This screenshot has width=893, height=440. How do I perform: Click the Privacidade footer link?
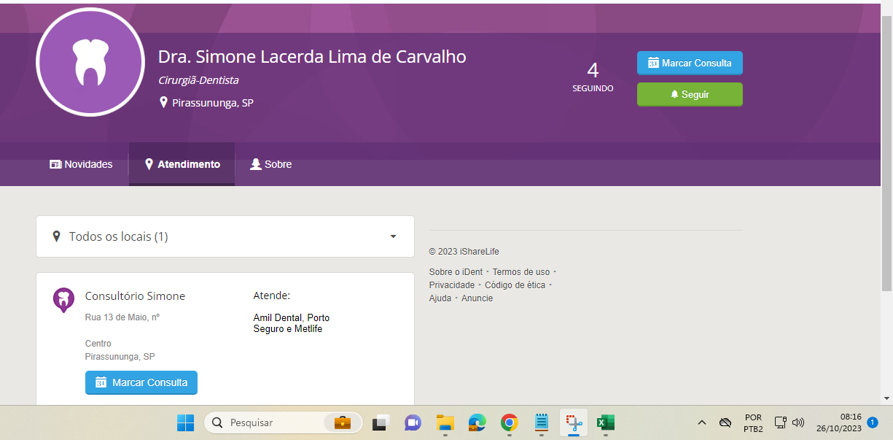[451, 285]
